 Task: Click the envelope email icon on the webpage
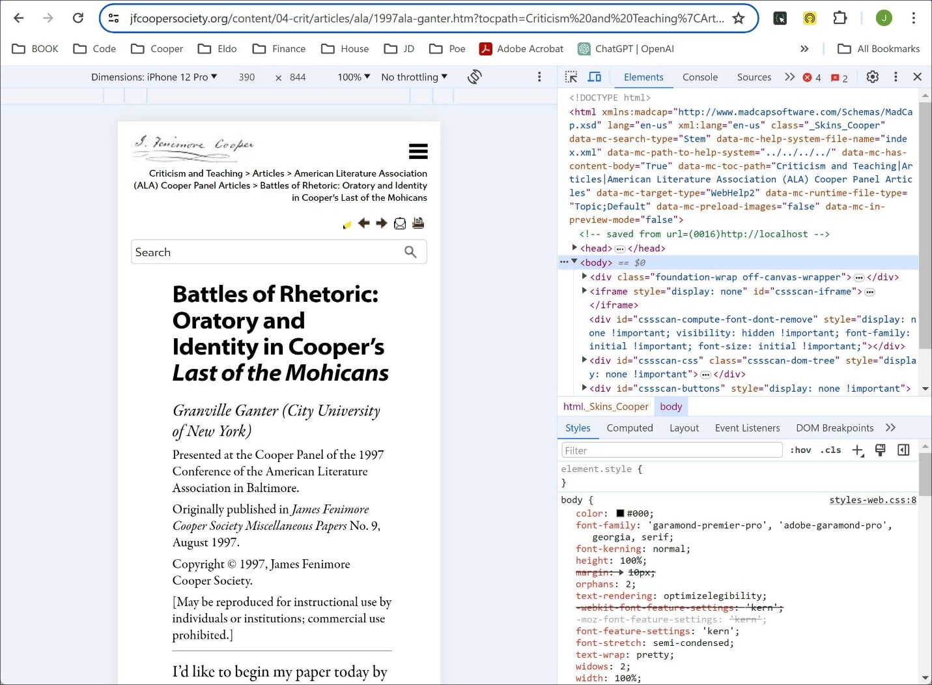coord(400,223)
